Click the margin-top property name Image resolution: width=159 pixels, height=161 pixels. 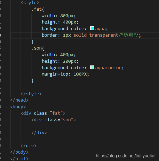[x=55, y=74]
